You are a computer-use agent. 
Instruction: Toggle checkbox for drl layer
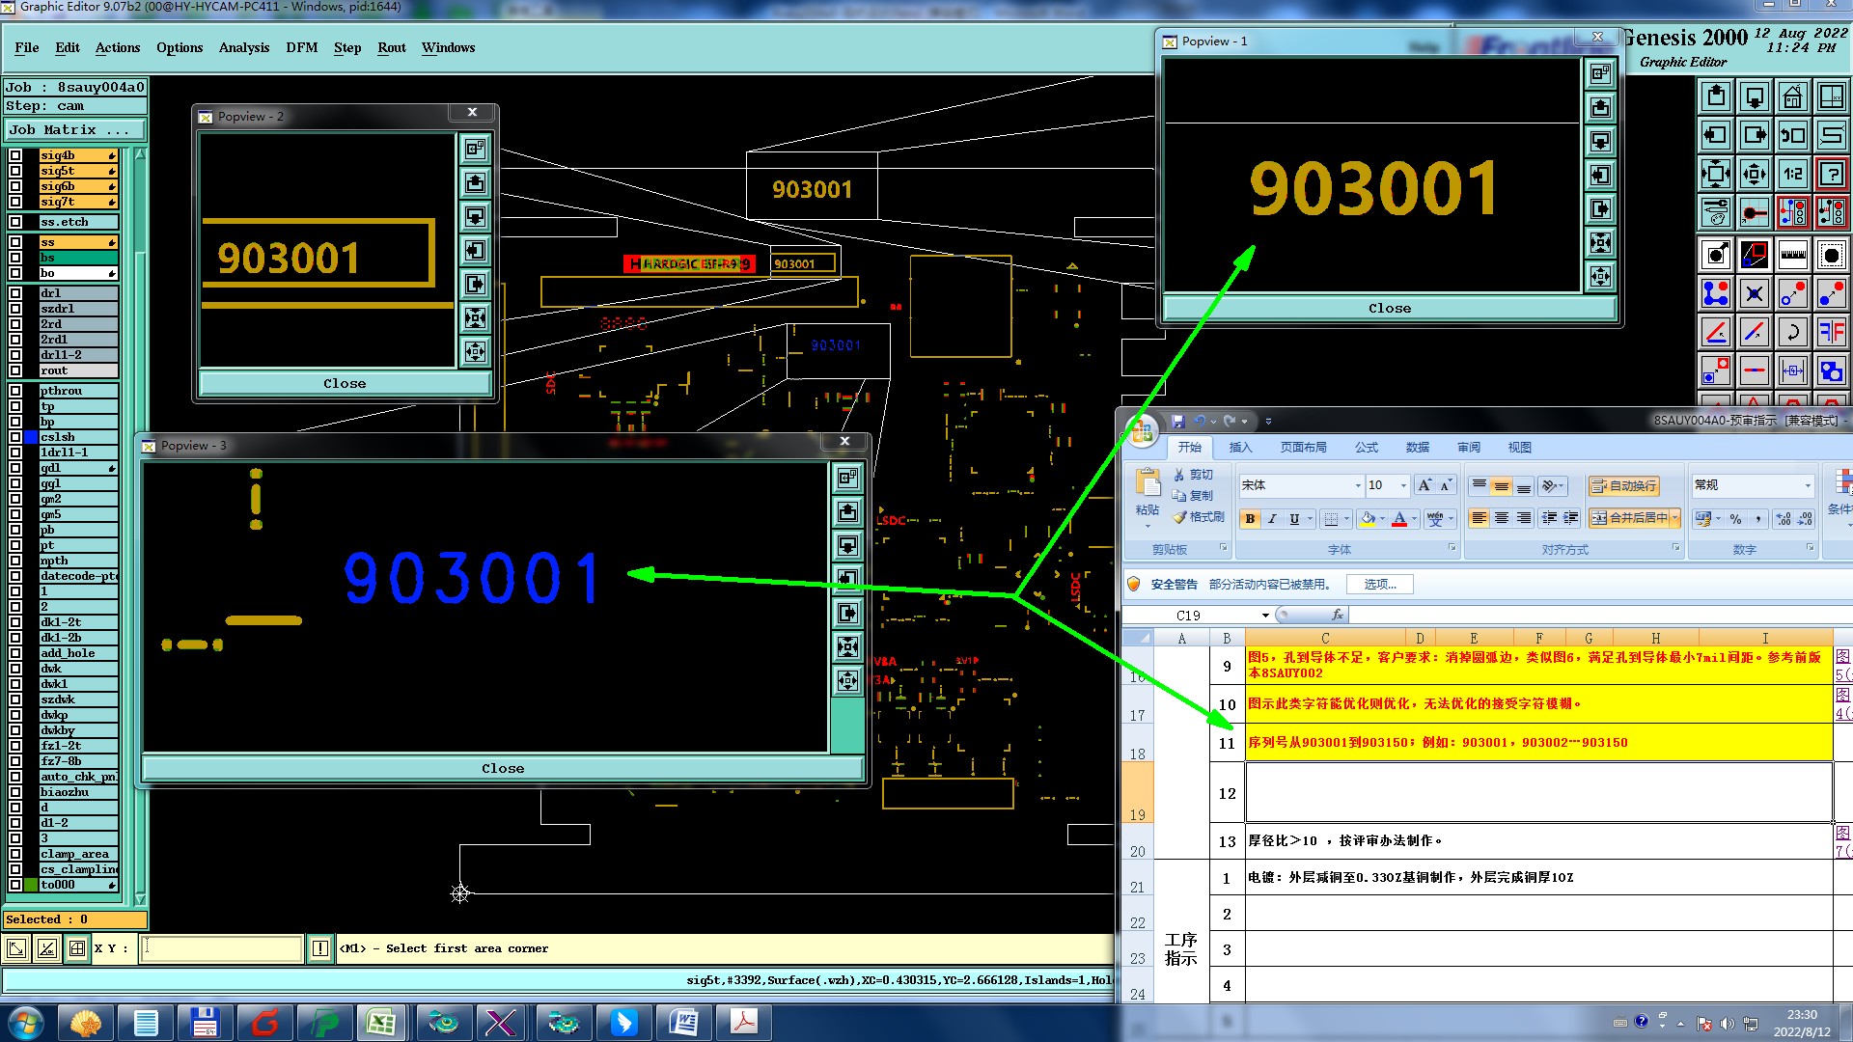[15, 293]
